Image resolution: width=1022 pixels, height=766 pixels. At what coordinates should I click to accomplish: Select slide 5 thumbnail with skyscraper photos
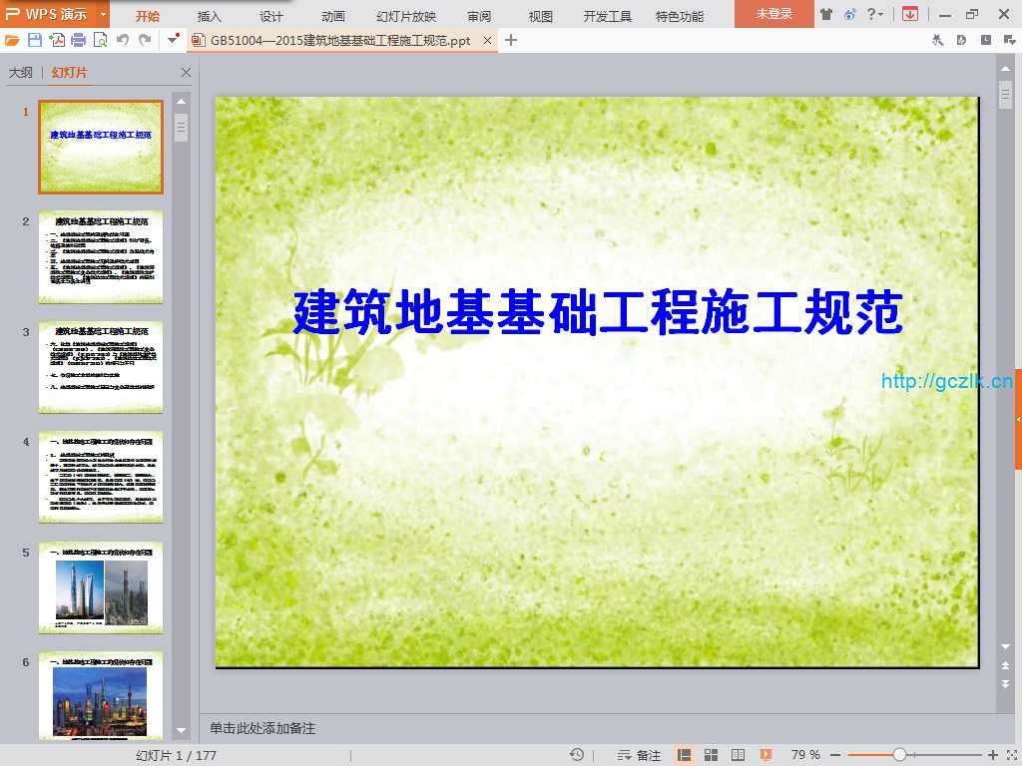101,588
